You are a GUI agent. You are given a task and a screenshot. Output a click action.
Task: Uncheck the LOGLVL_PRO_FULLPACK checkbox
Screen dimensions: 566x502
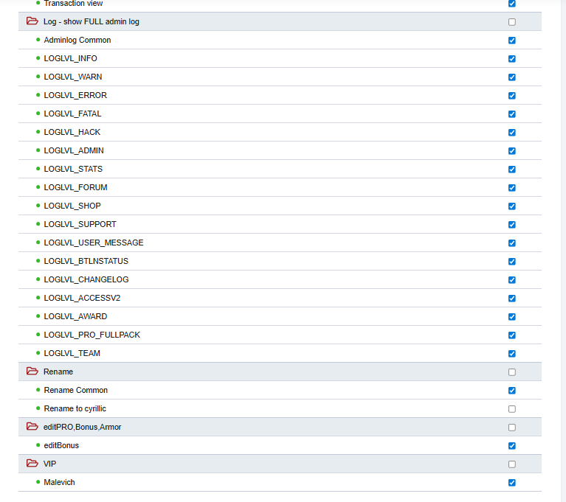click(512, 335)
